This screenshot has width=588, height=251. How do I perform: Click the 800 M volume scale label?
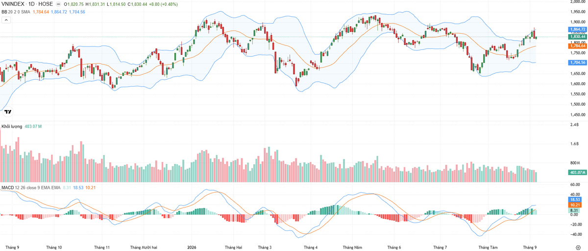tap(576, 163)
